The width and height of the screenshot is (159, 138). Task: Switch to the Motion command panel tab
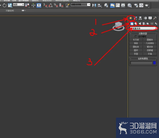(x=146, y=18)
